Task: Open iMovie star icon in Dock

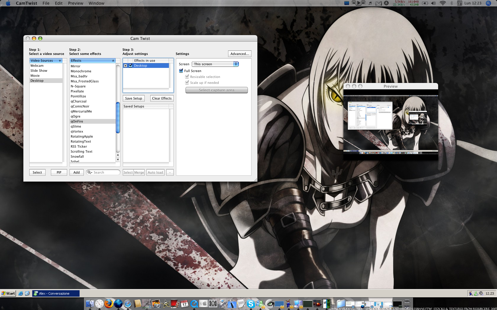Action: coord(166,304)
